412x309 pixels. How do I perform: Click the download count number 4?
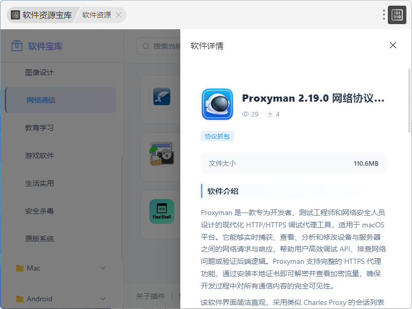tap(277, 114)
